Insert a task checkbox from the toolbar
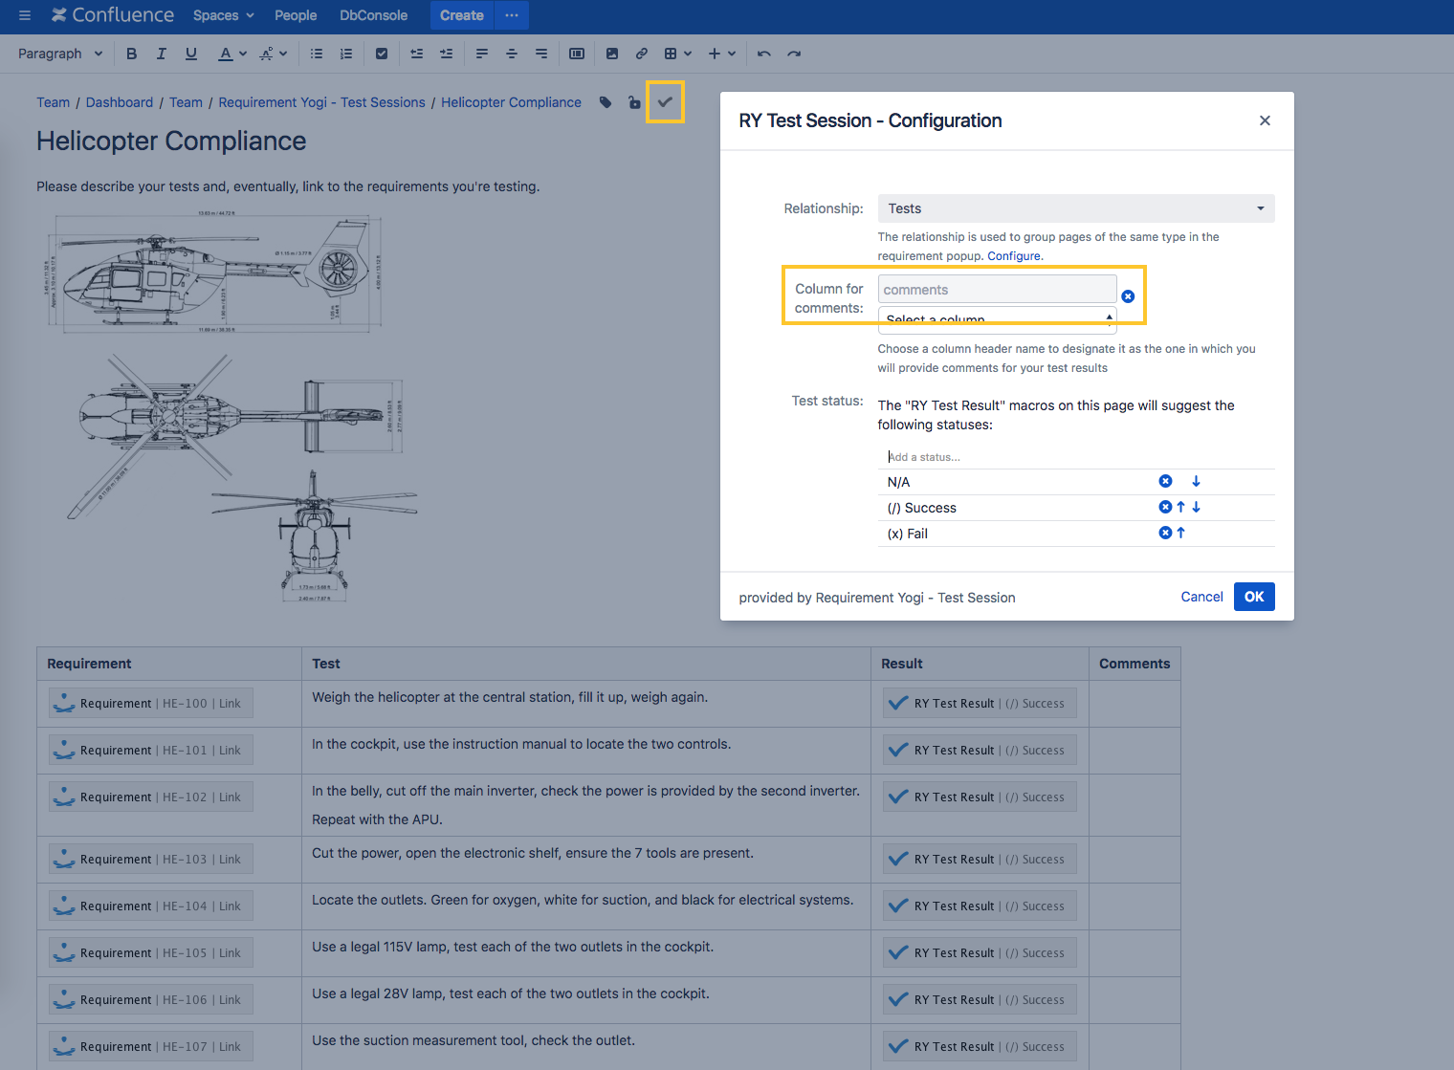This screenshot has height=1070, width=1454. [x=382, y=54]
